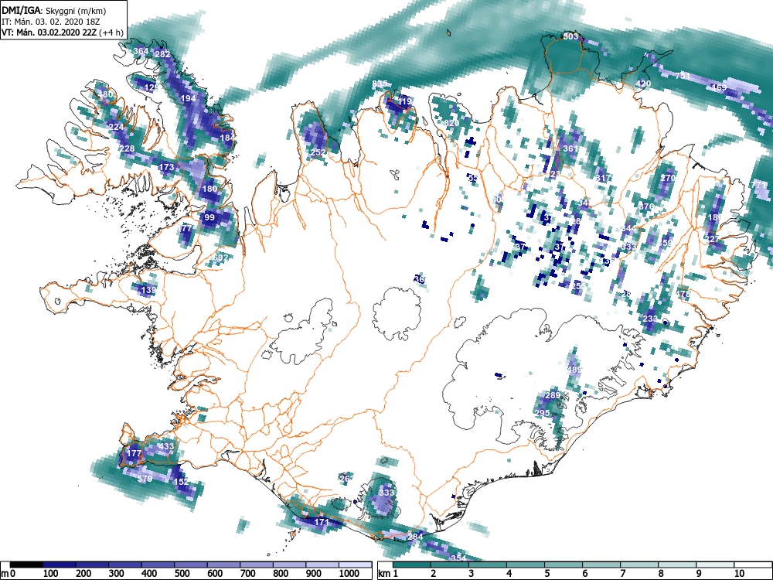Screen dimensions: 773x580
Task: Select the map value '184'
Action: pyautogui.click(x=227, y=138)
